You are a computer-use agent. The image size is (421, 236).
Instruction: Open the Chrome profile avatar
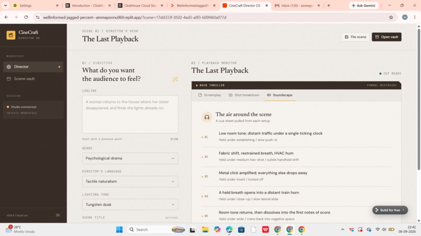click(x=405, y=17)
